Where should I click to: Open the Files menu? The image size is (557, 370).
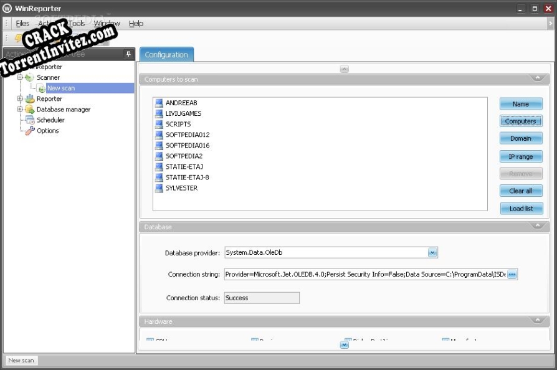point(22,23)
